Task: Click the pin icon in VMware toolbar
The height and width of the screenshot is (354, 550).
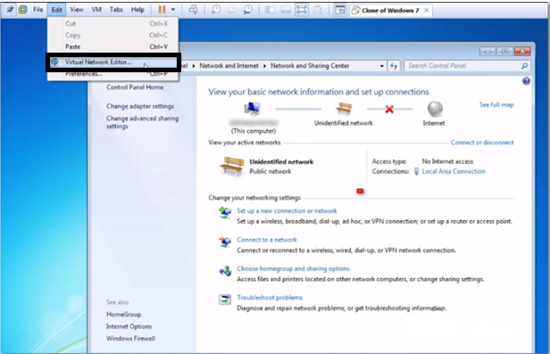Action: click(10, 10)
